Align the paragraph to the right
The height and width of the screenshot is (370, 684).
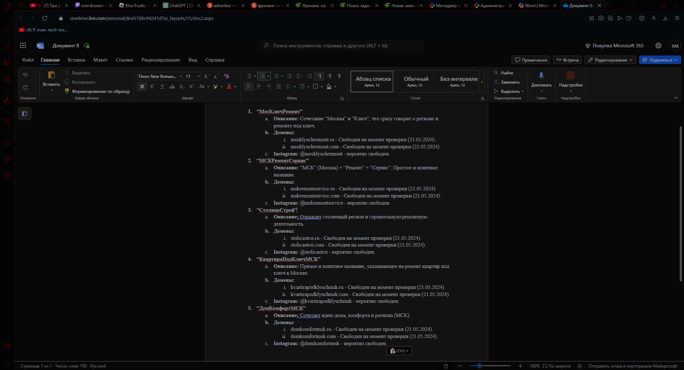[x=269, y=86]
